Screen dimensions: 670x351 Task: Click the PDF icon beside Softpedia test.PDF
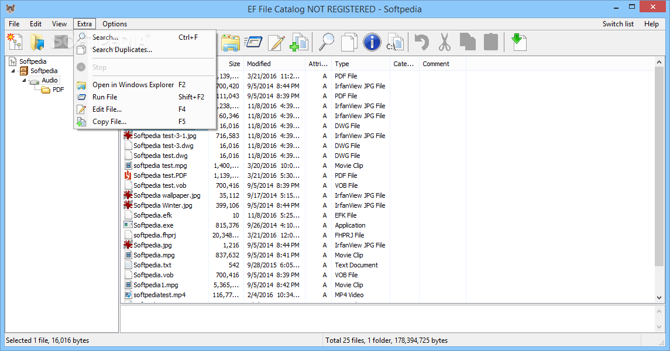128,175
